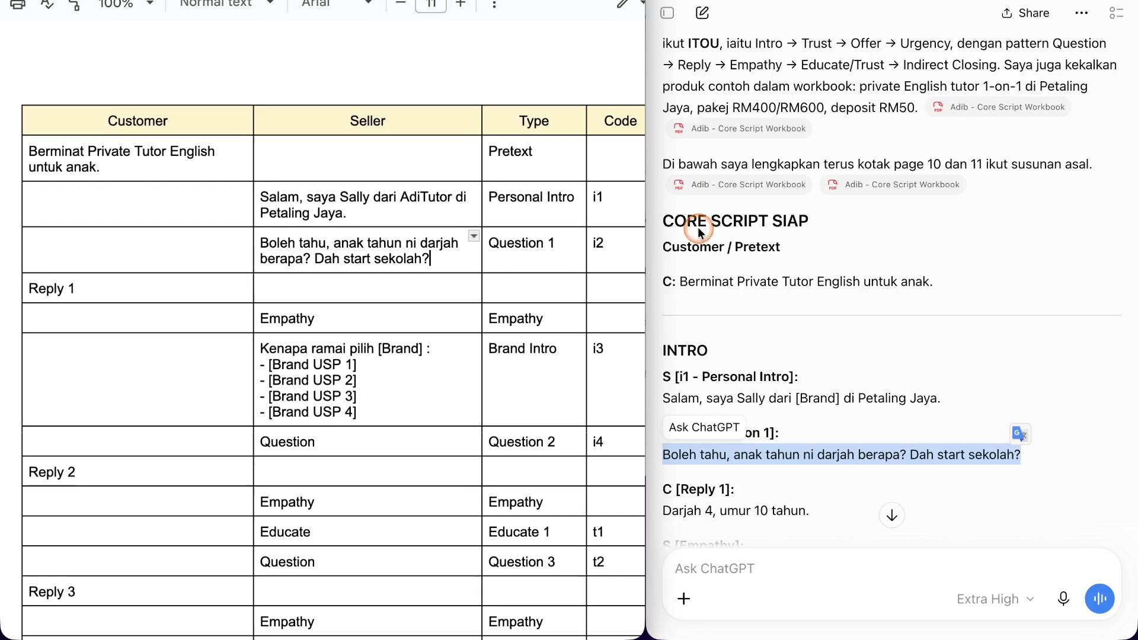Jump to bottom of chat with arrow button

click(892, 516)
